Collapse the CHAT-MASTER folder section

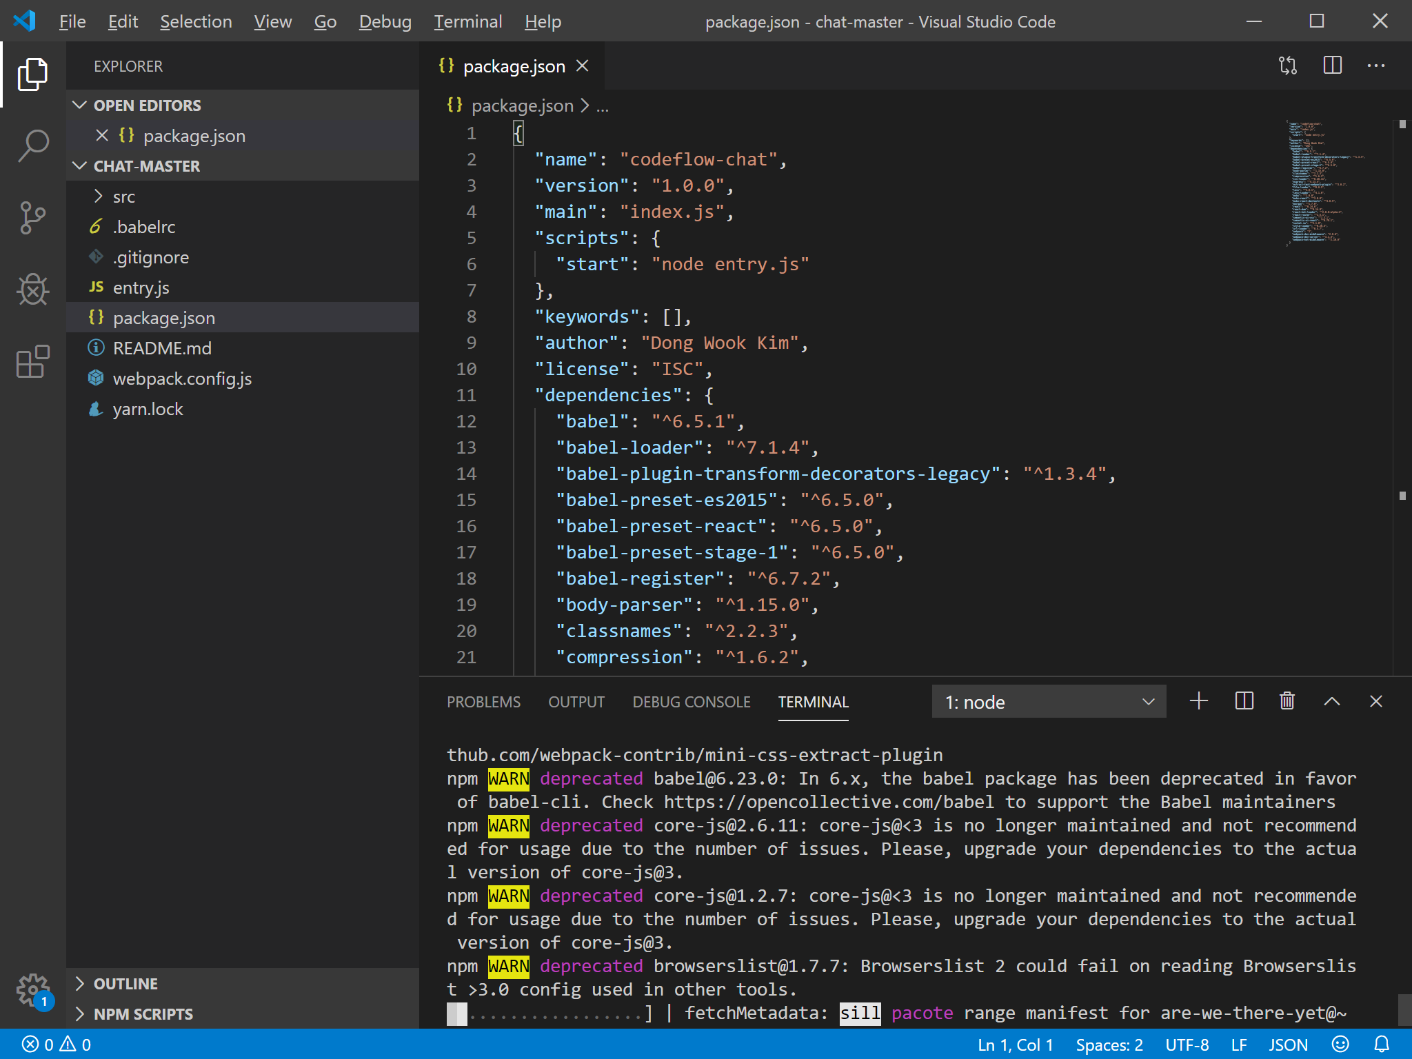pyautogui.click(x=243, y=165)
